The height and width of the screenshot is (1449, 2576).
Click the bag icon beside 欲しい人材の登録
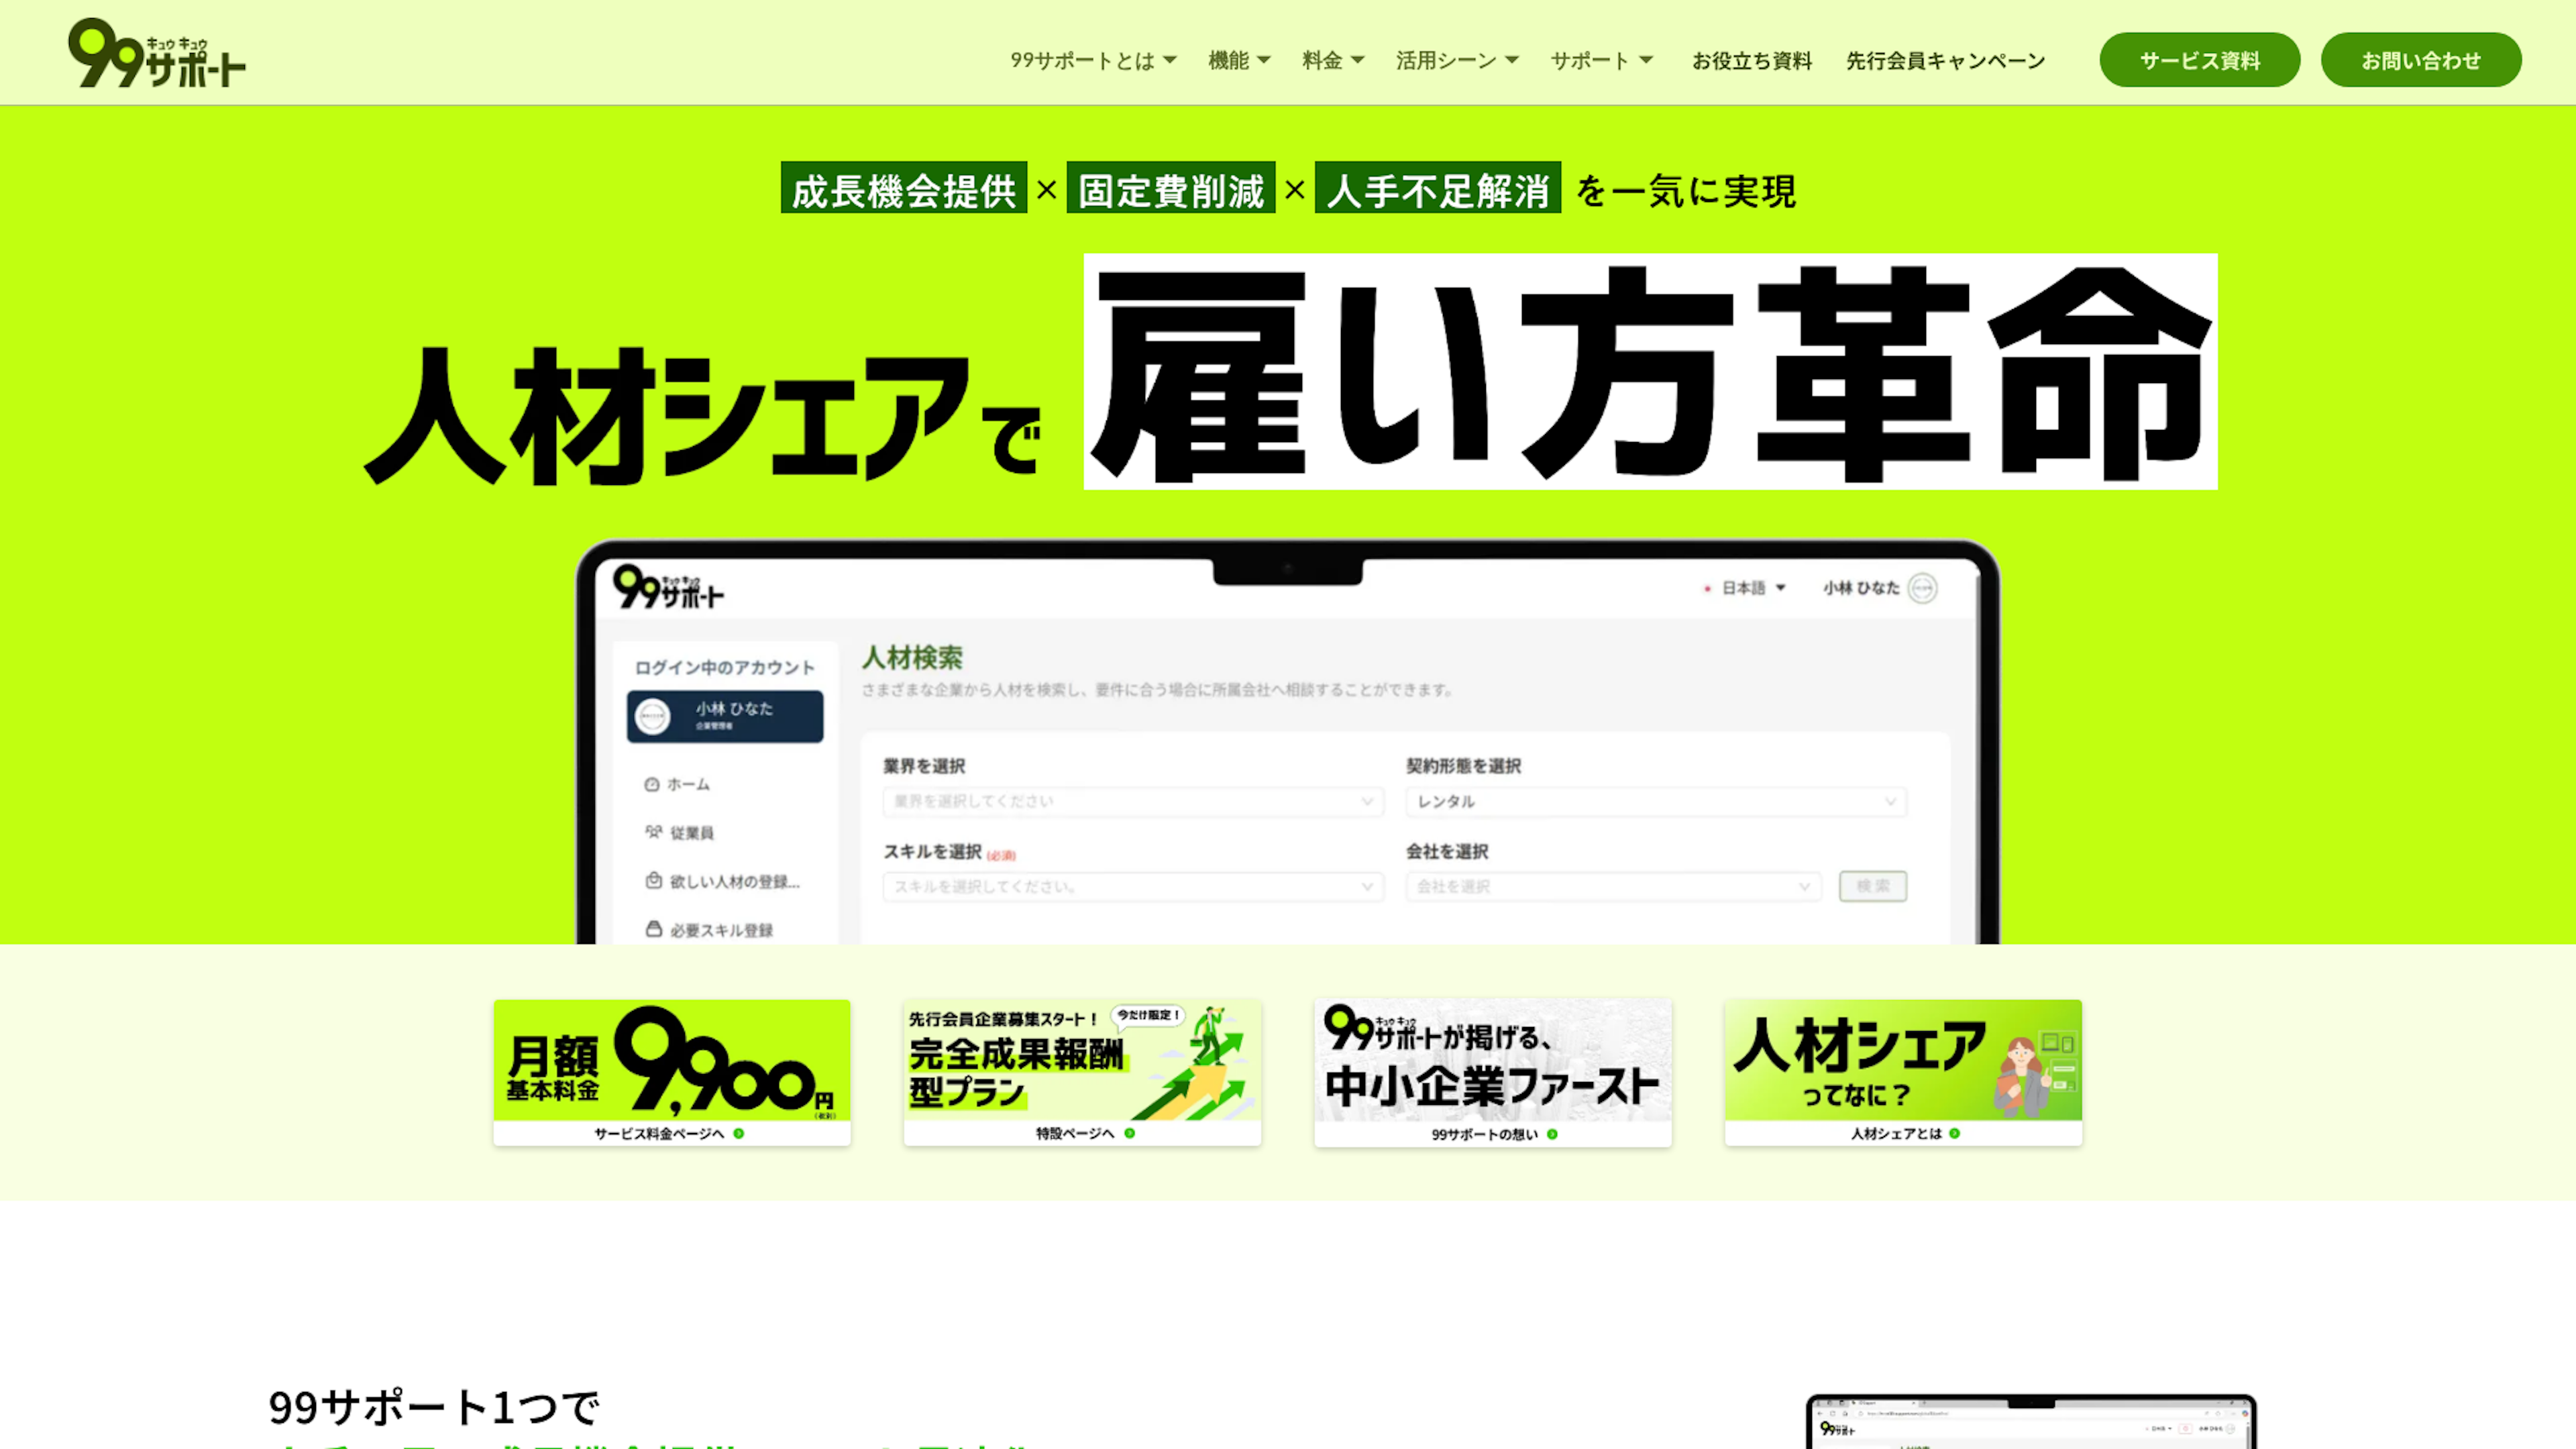[x=653, y=880]
